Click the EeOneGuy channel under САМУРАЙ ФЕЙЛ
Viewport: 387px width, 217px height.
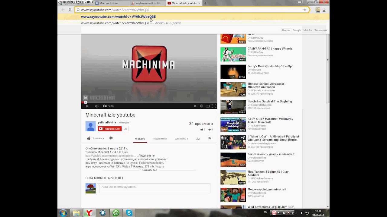pos(257,52)
